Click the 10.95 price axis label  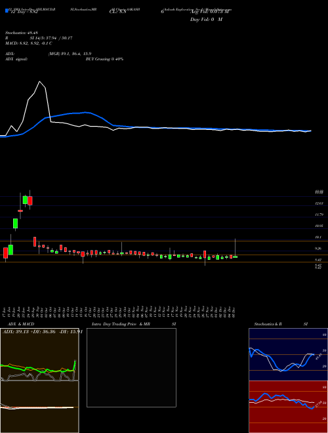coord(319,226)
